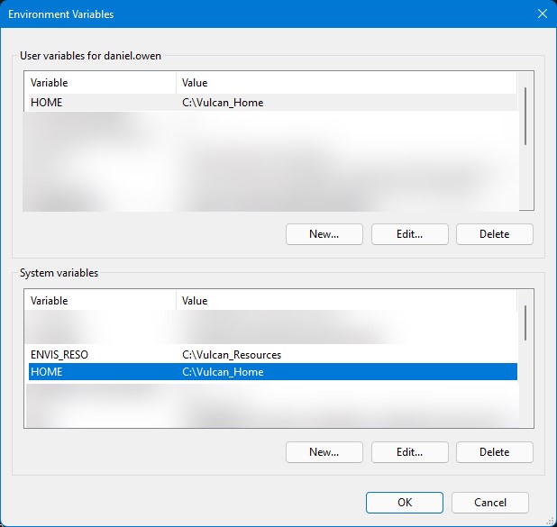Click C:\Vulcan_Home value in System variables
The image size is (557, 527).
pos(223,372)
